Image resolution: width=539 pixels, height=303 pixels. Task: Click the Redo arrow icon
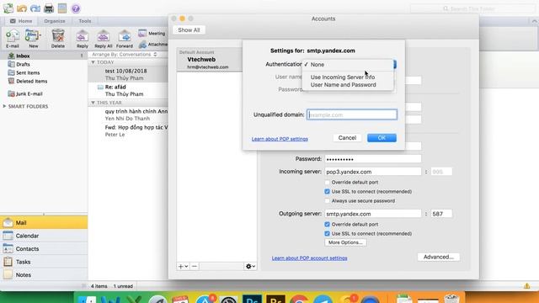(x=35, y=8)
